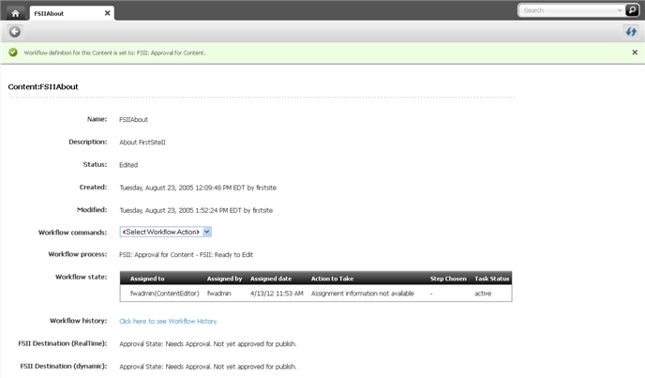Click the green success checkmark icon
This screenshot has width=645, height=378.
13,53
